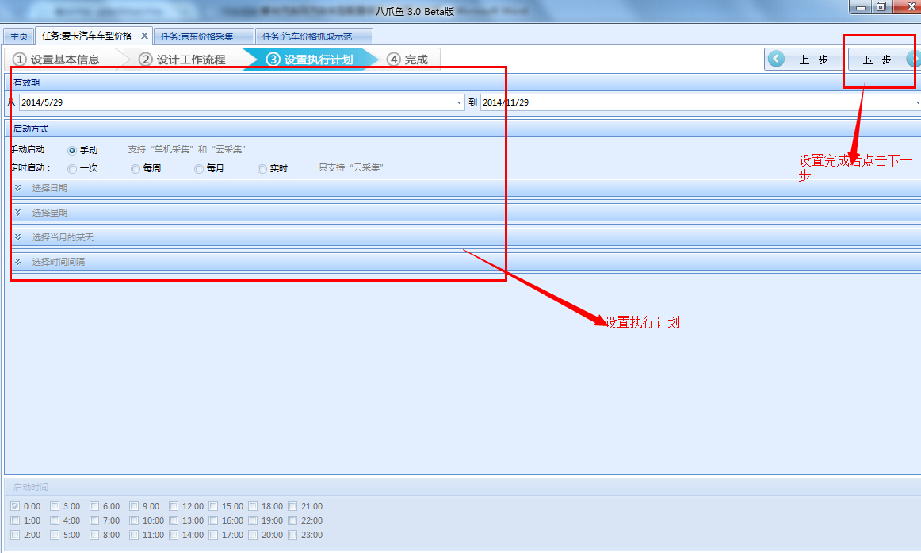Go to step 3 设置执行计划
921x553 pixels.
(x=310, y=60)
